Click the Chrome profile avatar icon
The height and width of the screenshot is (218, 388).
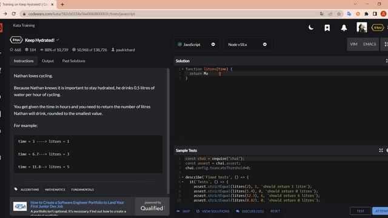click(x=384, y=14)
